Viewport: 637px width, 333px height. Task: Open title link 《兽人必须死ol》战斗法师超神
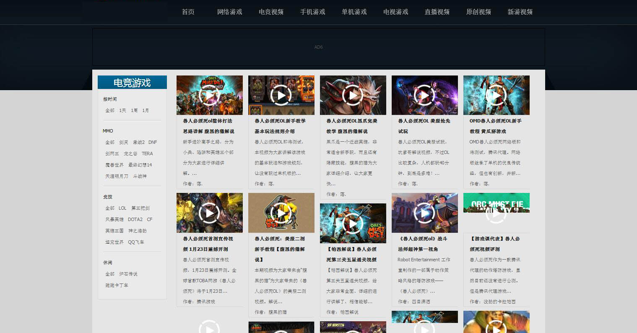(423, 244)
